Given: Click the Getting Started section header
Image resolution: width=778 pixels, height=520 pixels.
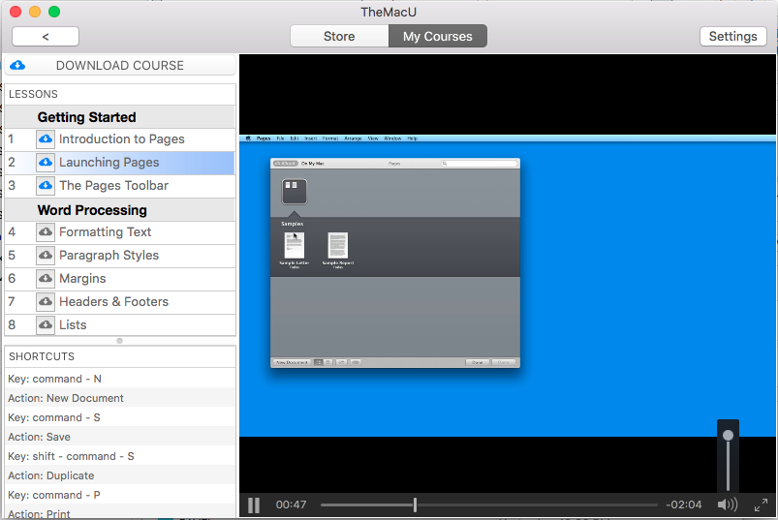Looking at the screenshot, I should point(120,117).
